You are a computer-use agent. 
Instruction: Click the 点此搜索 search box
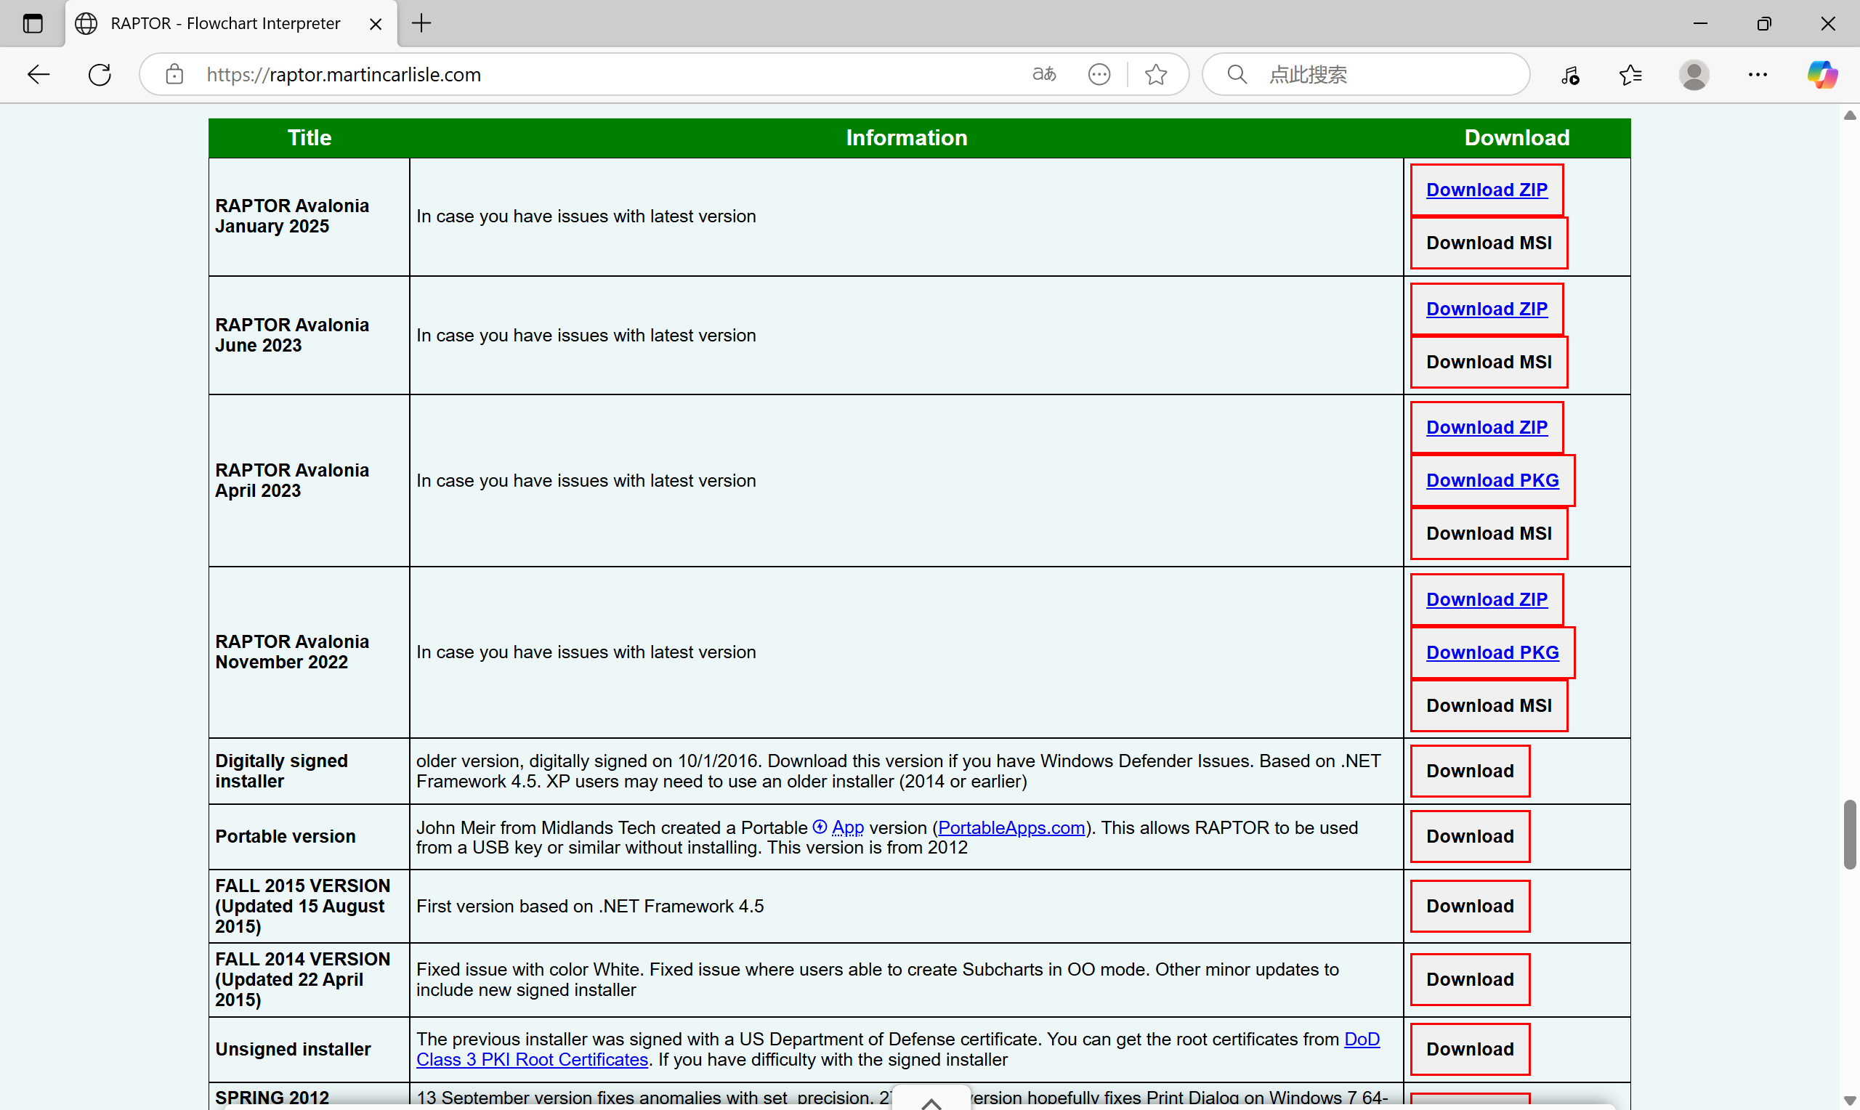point(1383,74)
